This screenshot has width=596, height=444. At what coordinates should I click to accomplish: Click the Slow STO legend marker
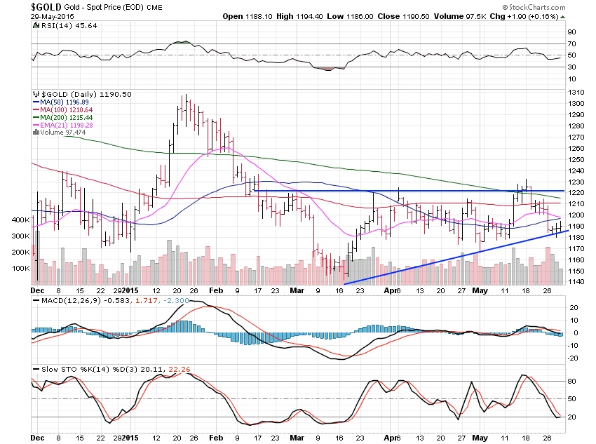click(36, 369)
